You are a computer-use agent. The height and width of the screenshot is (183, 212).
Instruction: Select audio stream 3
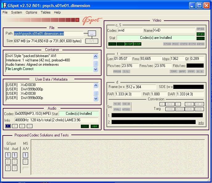[22, 126]
